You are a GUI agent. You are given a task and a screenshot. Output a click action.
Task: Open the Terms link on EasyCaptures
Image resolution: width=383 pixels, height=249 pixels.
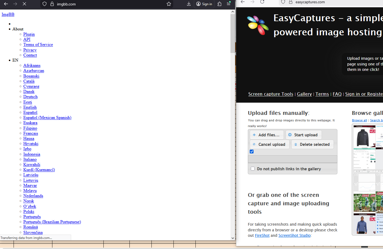(322, 94)
